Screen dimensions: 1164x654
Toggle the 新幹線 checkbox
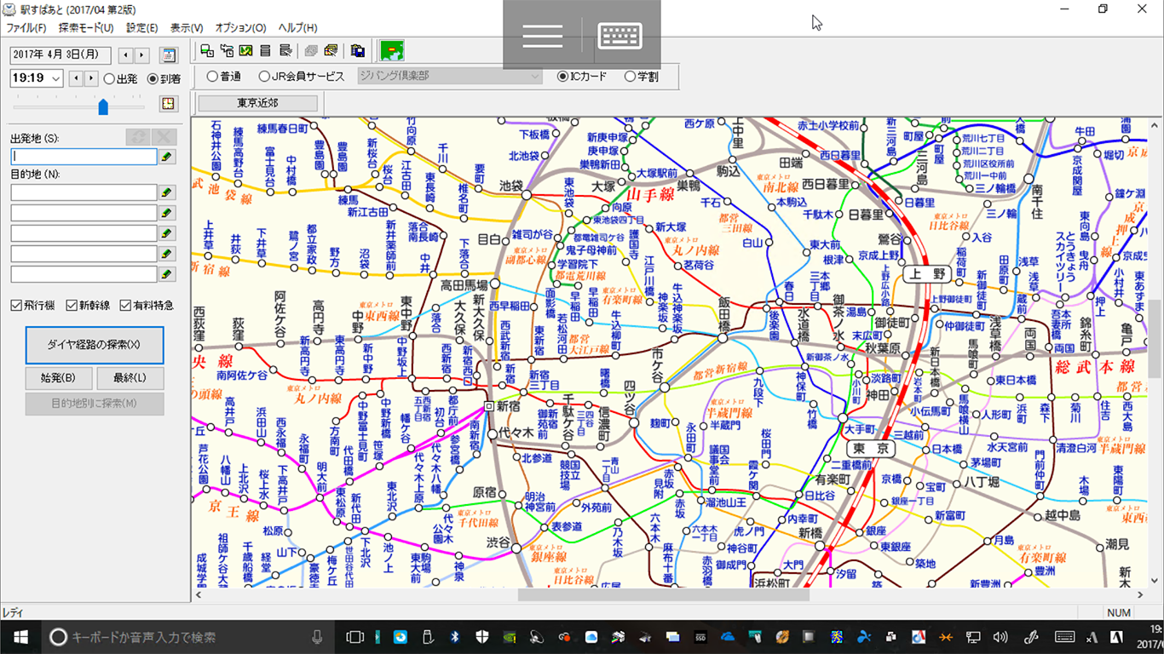pos(72,306)
